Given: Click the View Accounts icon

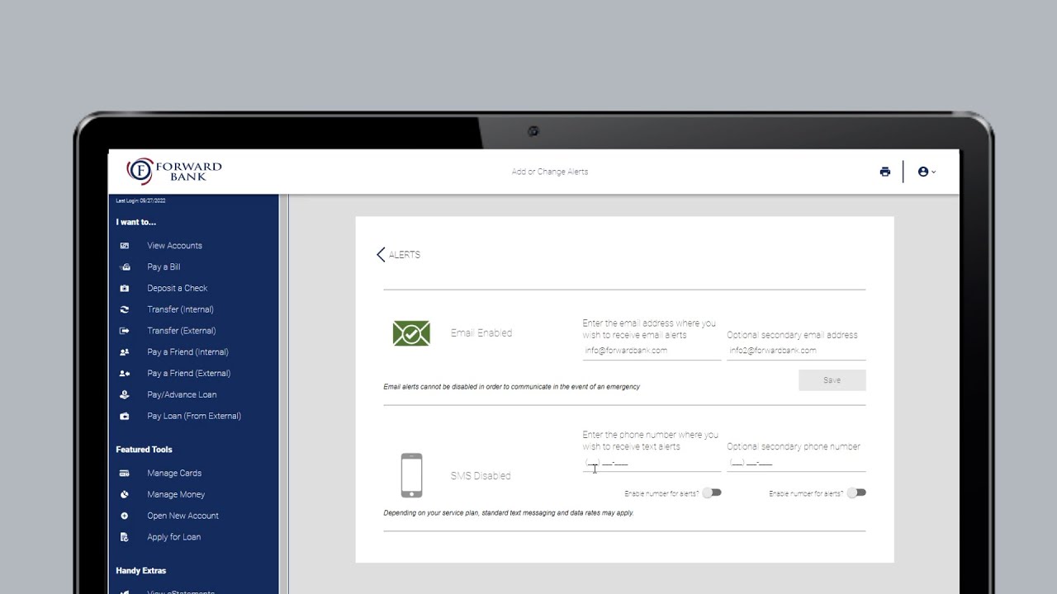Looking at the screenshot, I should (x=125, y=246).
